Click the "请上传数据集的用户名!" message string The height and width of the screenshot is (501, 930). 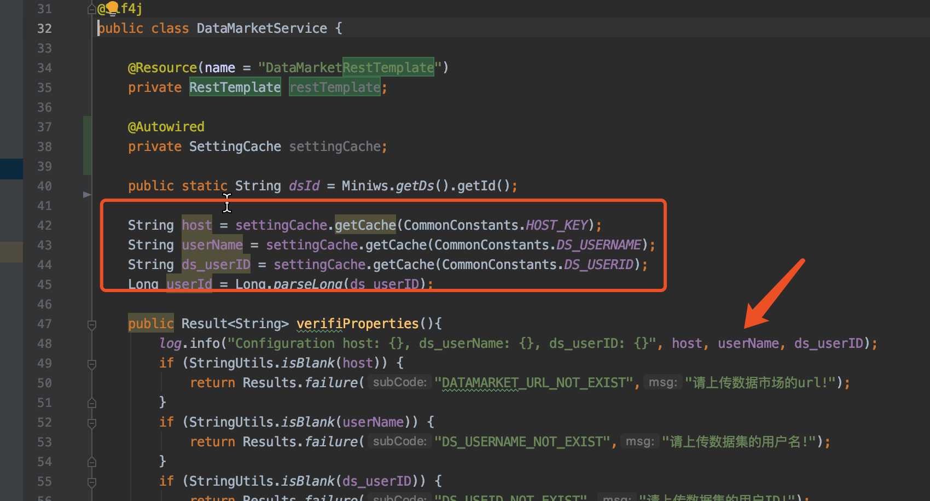pyautogui.click(x=739, y=442)
